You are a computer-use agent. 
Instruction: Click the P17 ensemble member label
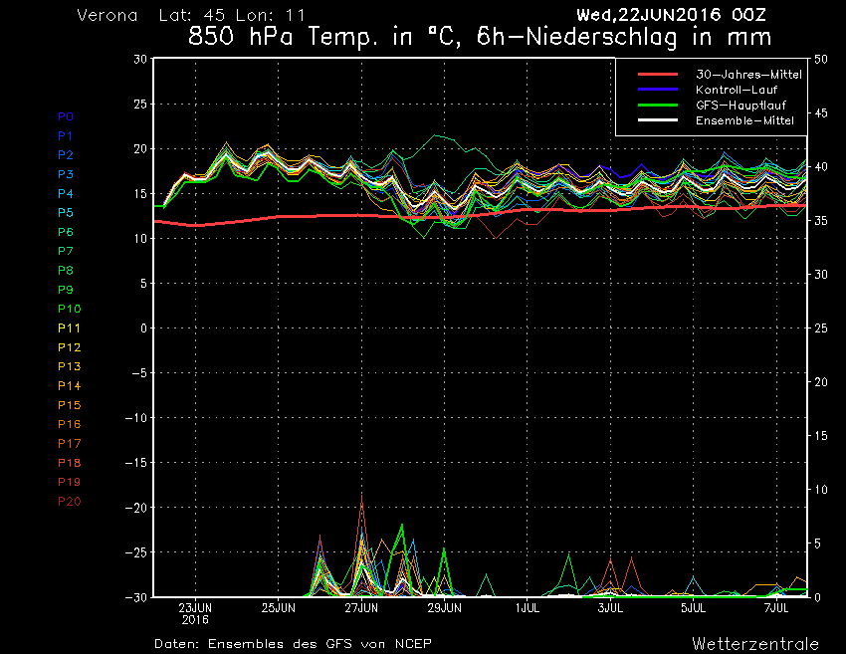[69, 444]
